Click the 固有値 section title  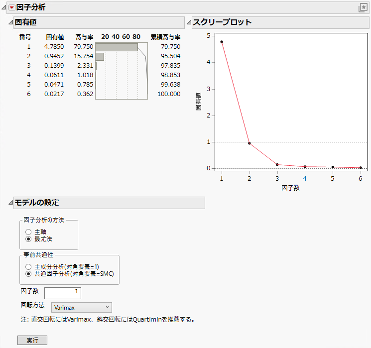click(25, 22)
